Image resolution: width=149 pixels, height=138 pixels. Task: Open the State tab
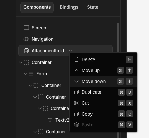pos(93,7)
